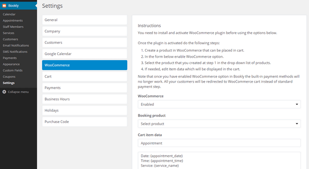Image resolution: width=309 pixels, height=169 pixels.
Task: Open the Customers settings tab
Action: 85,43
